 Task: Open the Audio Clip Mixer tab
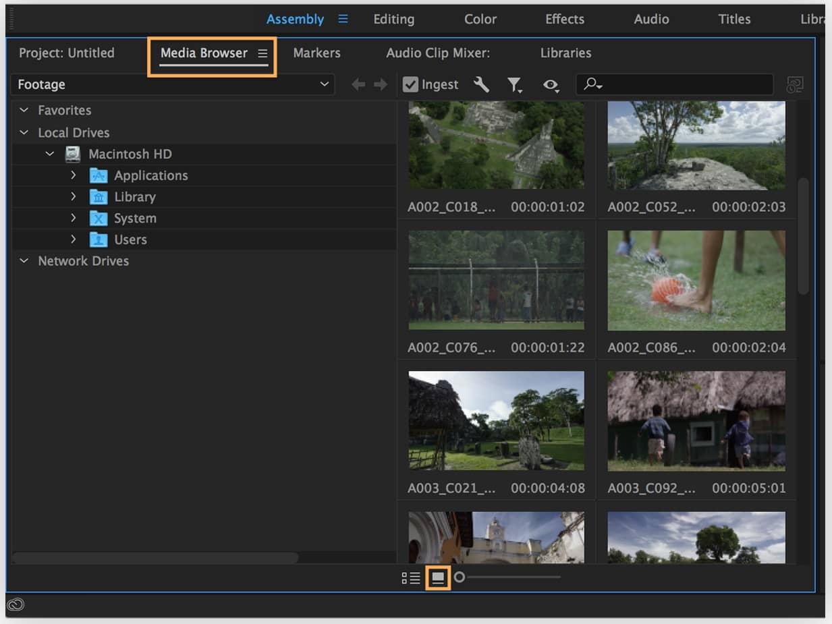point(438,53)
